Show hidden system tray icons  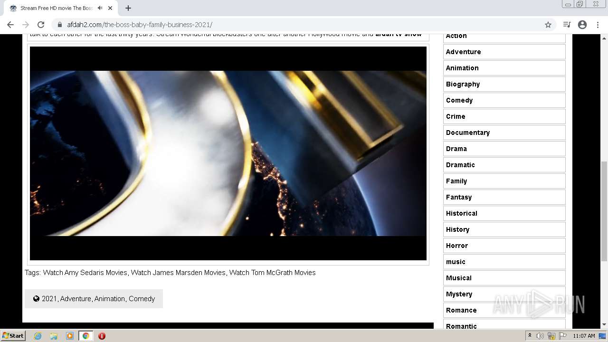[x=530, y=336]
